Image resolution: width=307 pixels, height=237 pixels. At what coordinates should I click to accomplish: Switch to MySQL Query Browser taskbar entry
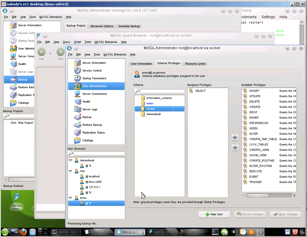tap(162, 232)
